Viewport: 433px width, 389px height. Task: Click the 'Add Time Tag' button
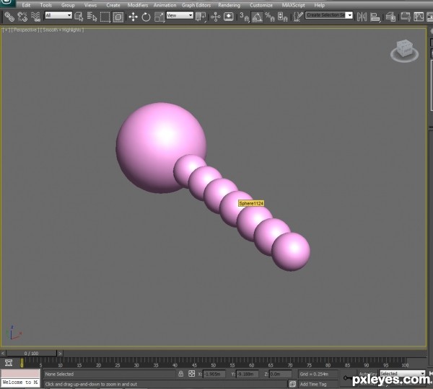coord(318,384)
